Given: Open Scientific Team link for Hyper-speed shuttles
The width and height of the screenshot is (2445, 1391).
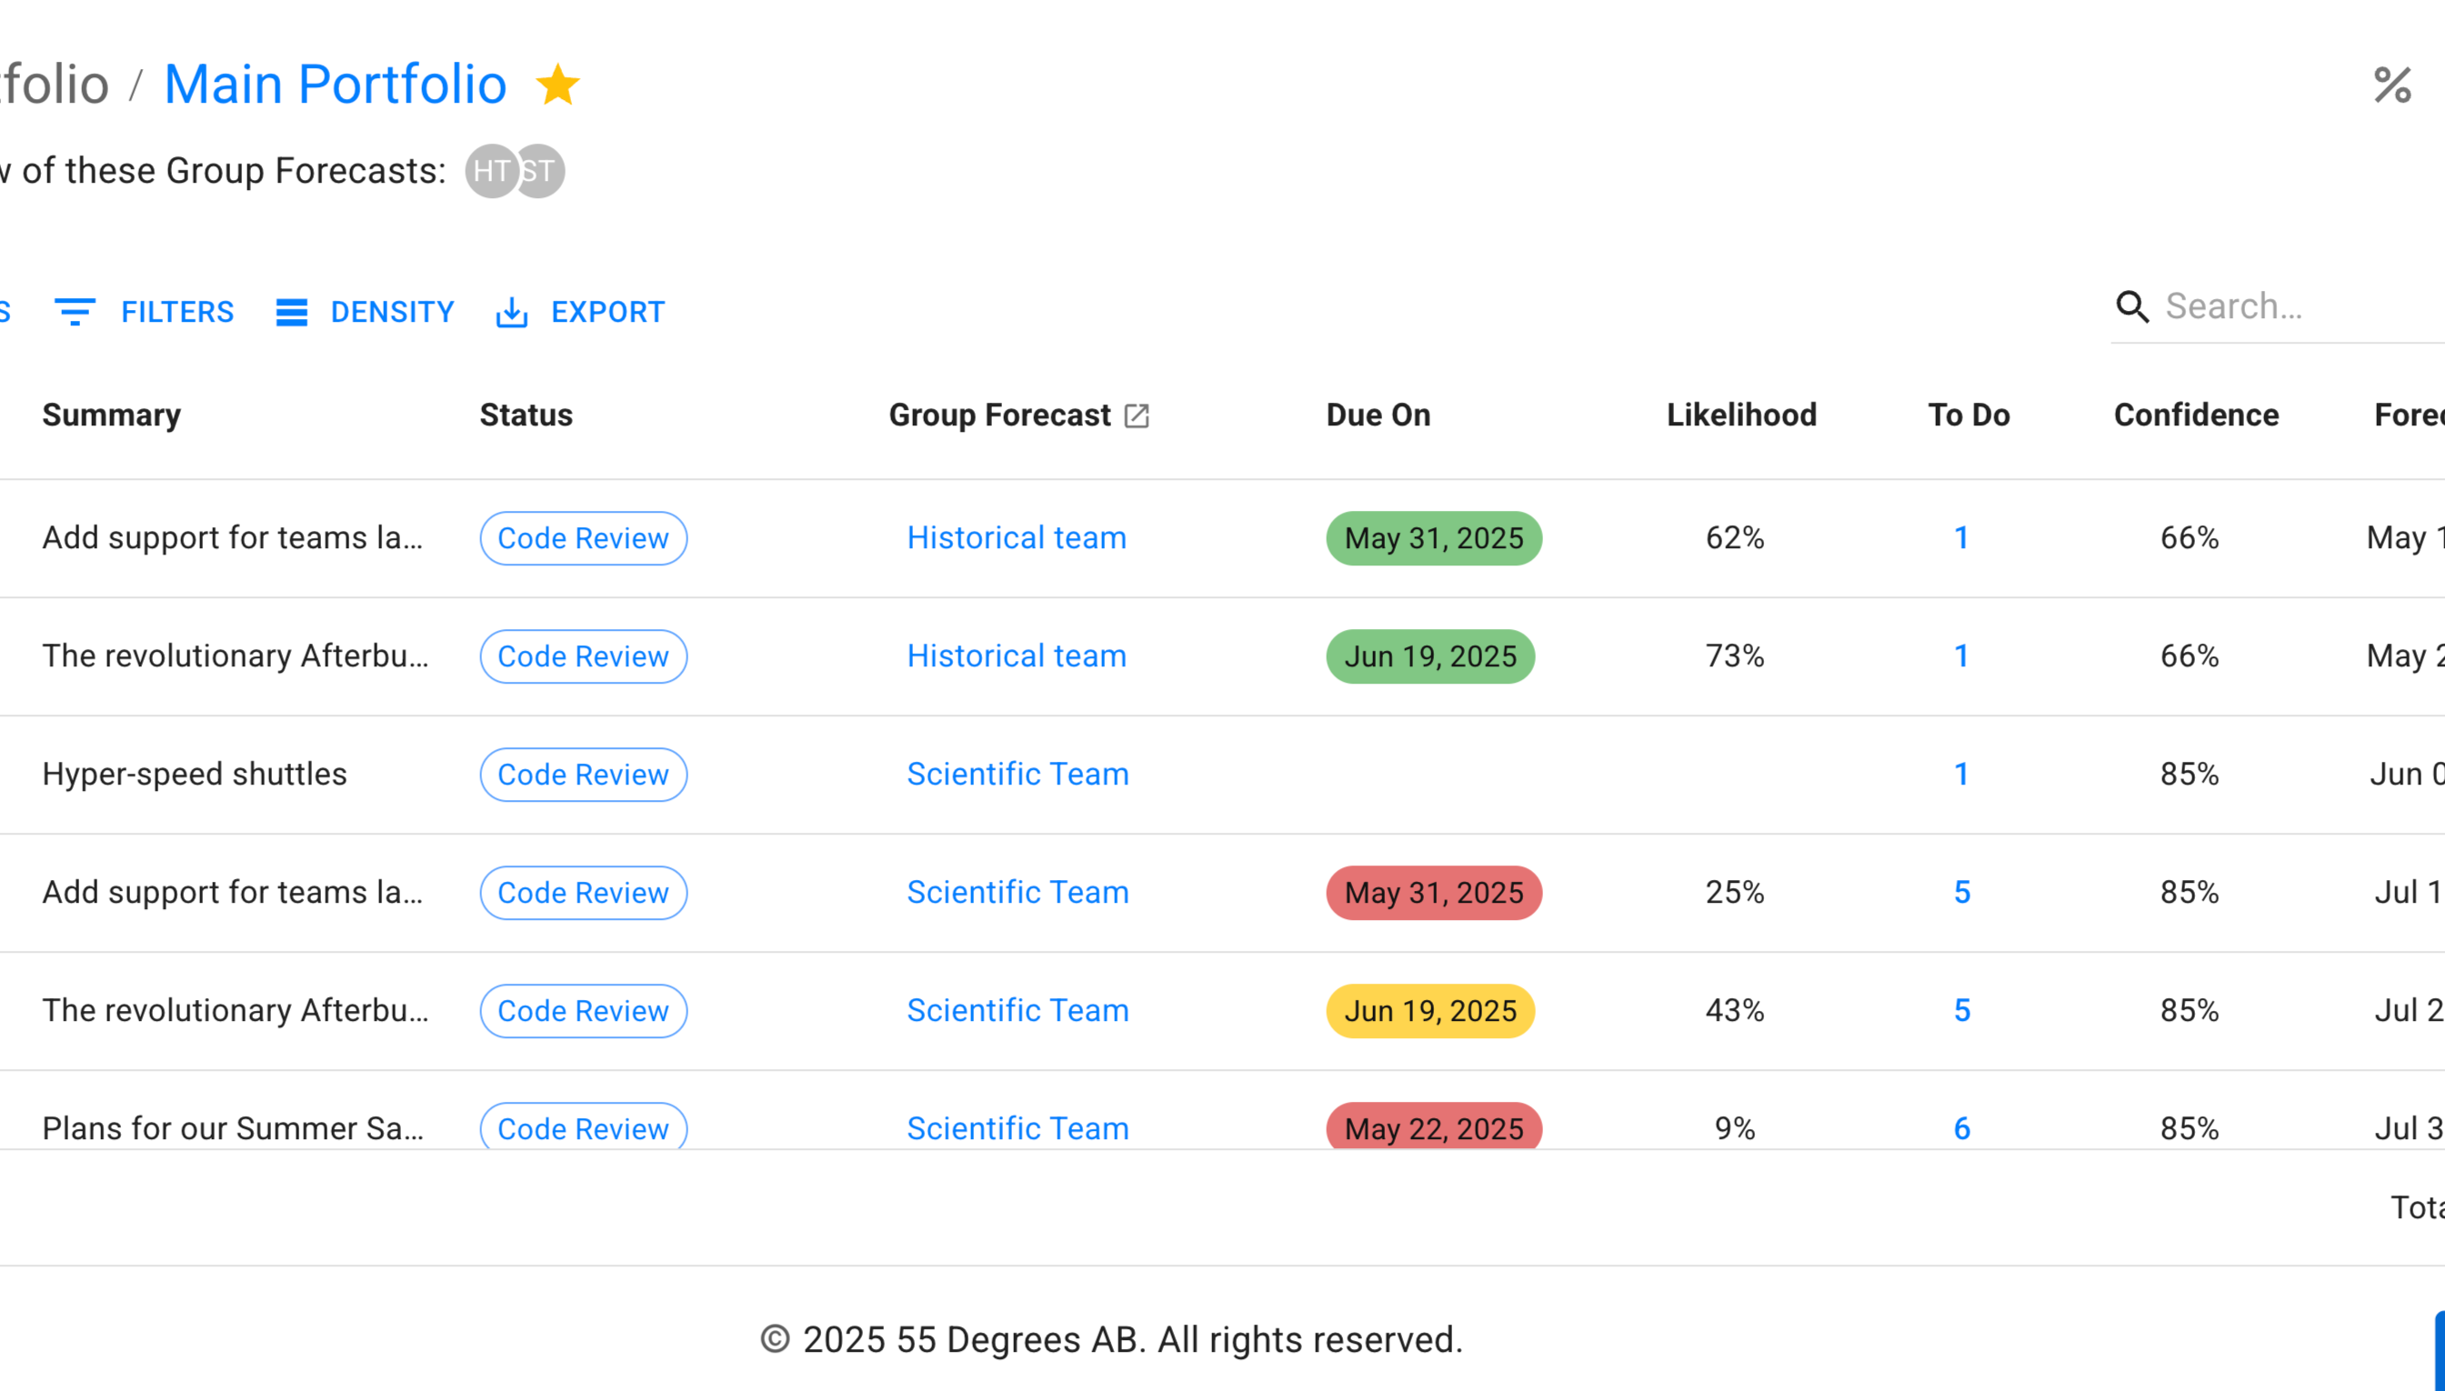Looking at the screenshot, I should 1017,774.
